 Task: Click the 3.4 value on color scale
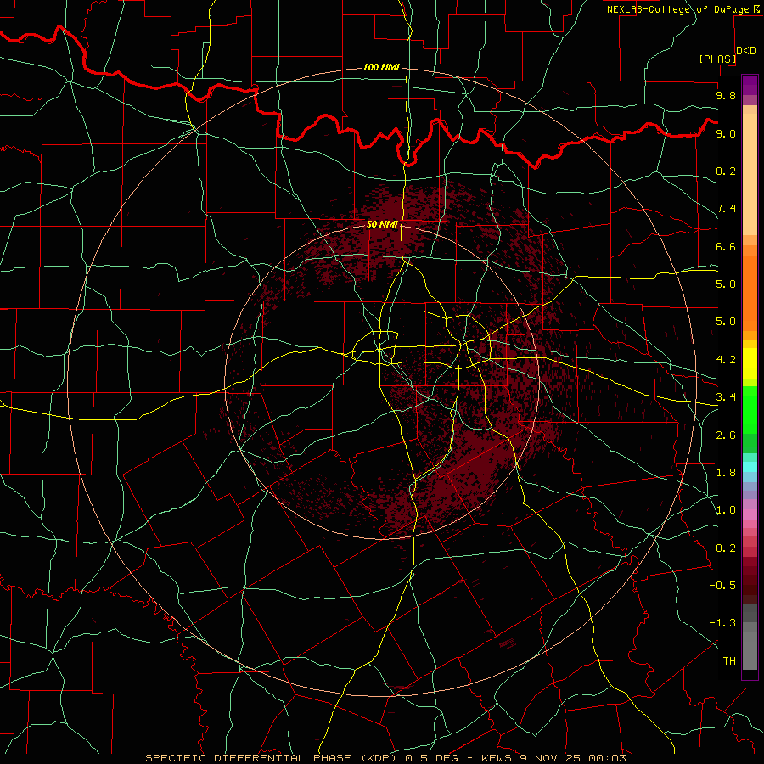tap(726, 397)
